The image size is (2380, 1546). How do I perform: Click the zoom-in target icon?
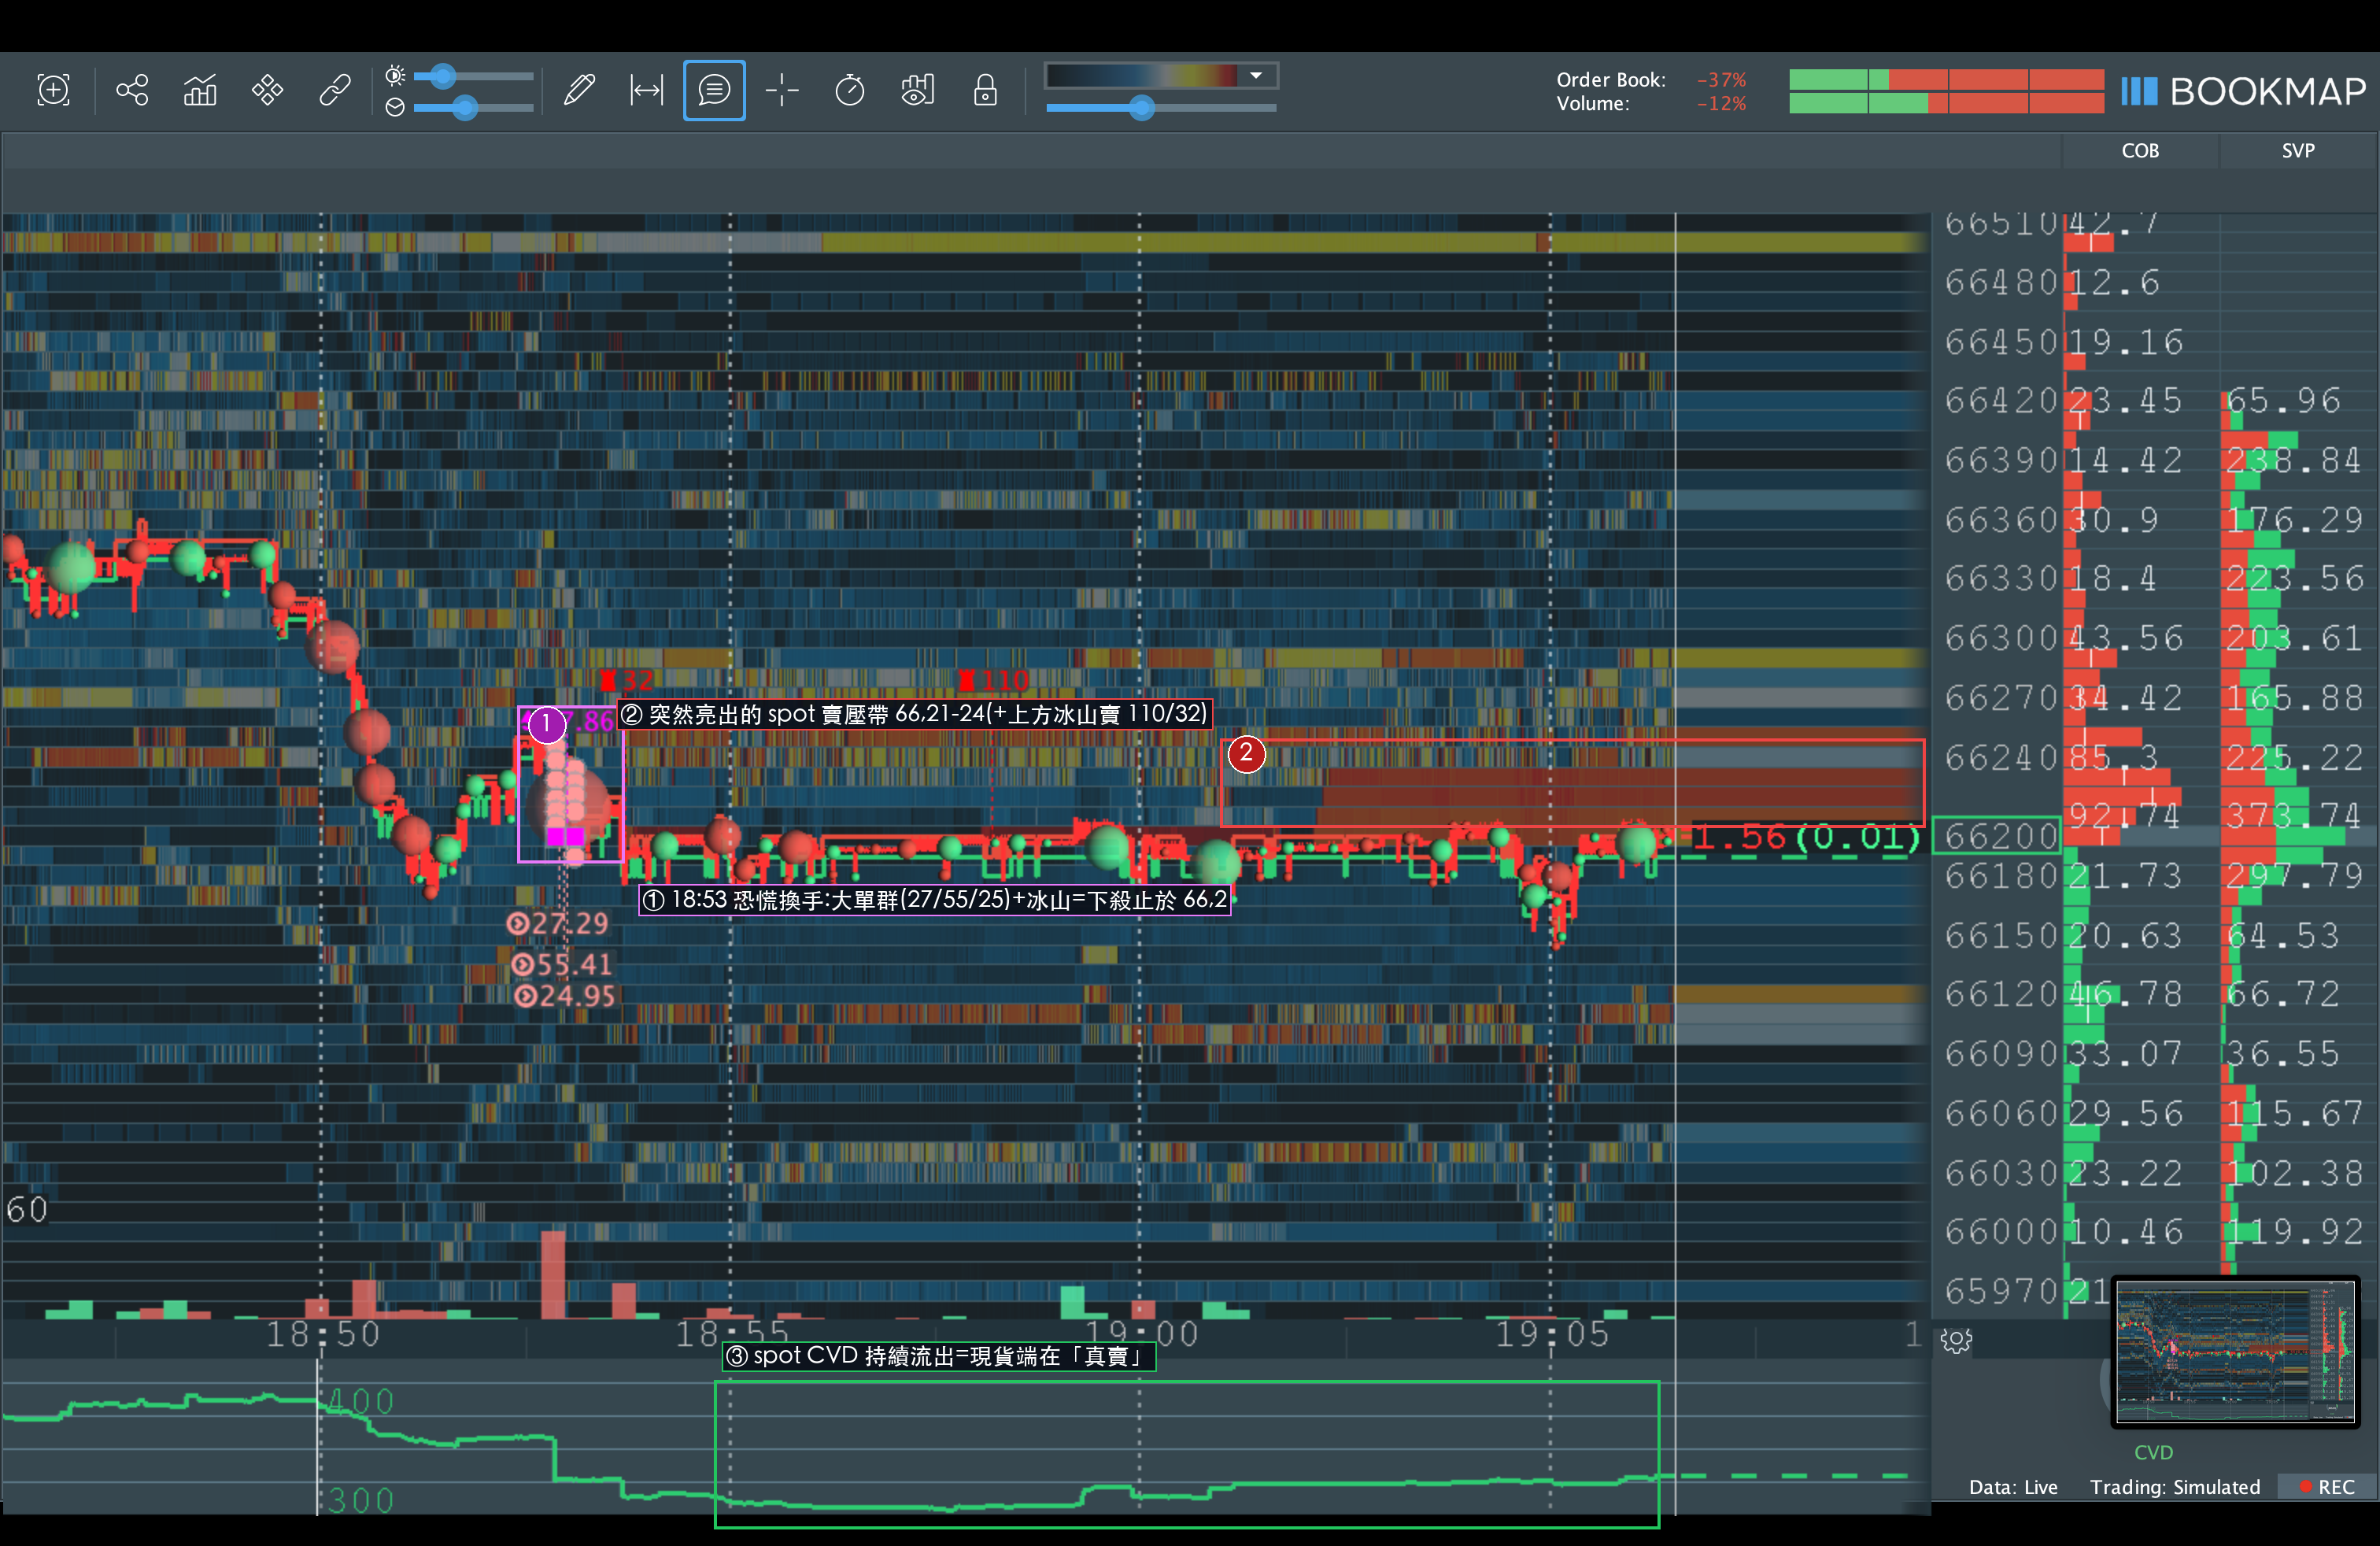(53, 90)
